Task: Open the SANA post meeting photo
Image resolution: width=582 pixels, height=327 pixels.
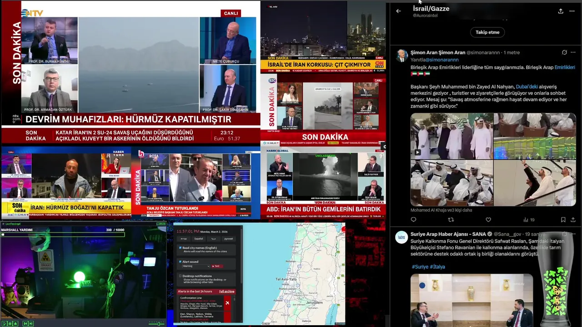Action: point(472,300)
